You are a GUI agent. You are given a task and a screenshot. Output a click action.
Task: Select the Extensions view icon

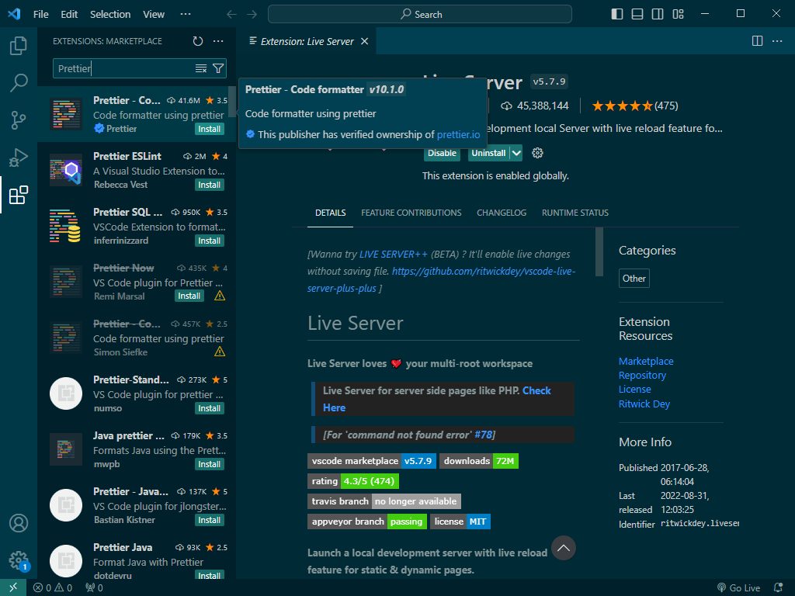tap(19, 195)
